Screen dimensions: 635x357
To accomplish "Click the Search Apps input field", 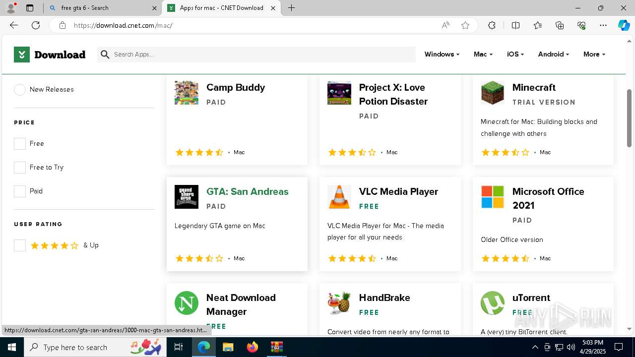I will 256,55.
